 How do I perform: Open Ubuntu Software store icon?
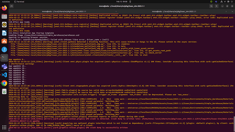4,41
